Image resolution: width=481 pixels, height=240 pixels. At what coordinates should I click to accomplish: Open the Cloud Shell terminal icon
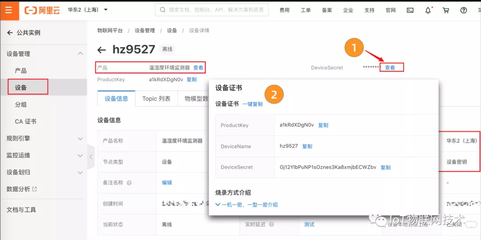[410, 10]
